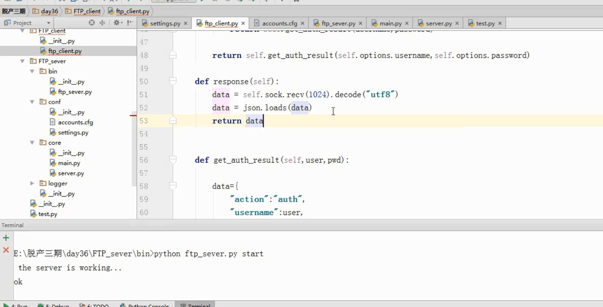
Task: Close the ftp_client.py editor tab
Action: (243, 23)
